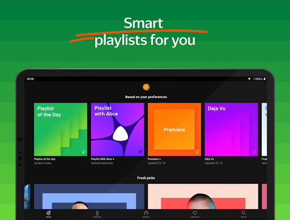Tap the orange profile avatar circle
This screenshot has width=290, height=220.
click(x=146, y=87)
